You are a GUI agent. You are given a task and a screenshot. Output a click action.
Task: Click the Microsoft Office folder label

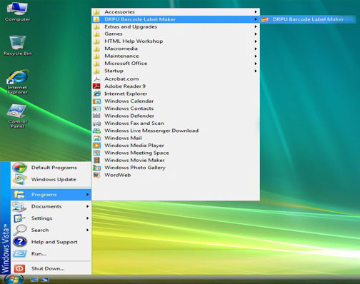[x=126, y=64]
